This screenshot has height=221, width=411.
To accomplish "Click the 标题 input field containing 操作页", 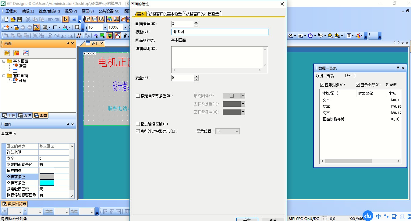I will pyautogui.click(x=220, y=32).
